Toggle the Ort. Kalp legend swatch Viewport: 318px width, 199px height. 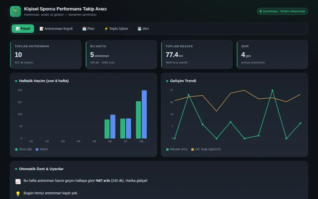point(193,149)
